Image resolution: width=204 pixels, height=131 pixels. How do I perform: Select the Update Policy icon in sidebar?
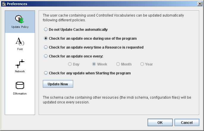point(20,19)
